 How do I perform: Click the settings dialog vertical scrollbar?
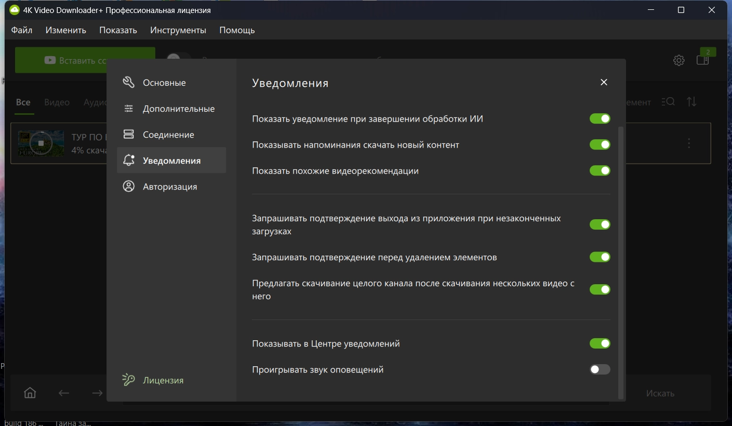(621, 262)
